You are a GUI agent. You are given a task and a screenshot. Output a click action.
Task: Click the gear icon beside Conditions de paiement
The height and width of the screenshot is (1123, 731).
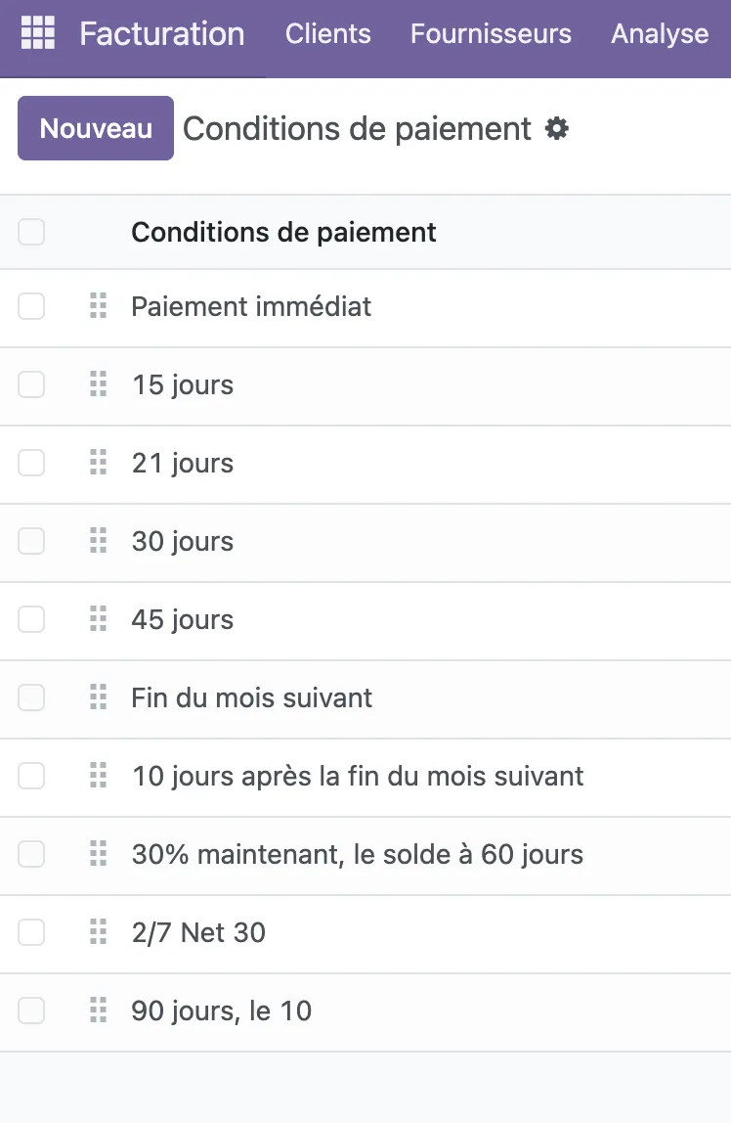coord(556,129)
